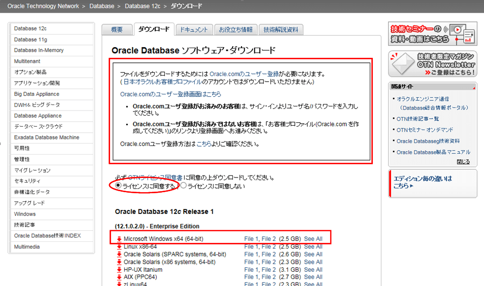Click Oracle.comのユーザー登録 link in notice

pyautogui.click(x=244, y=74)
